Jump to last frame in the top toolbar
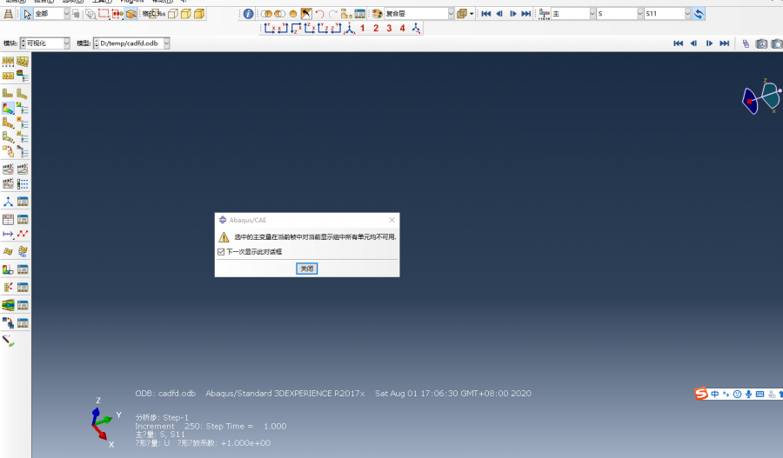 pyautogui.click(x=525, y=14)
